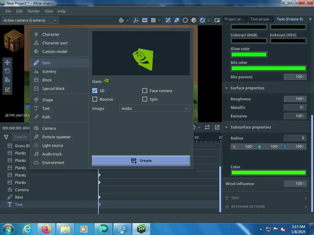Click the Roughness value field
This screenshot has width=314, height=235.
pyautogui.click(x=295, y=99)
